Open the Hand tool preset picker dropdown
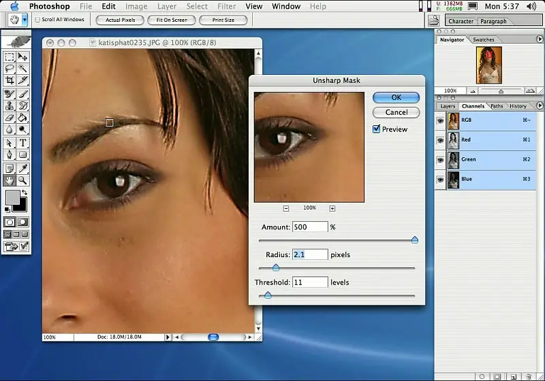 pos(25,20)
